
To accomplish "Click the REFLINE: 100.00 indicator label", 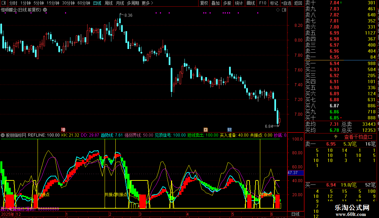I will (x=44, y=135).
